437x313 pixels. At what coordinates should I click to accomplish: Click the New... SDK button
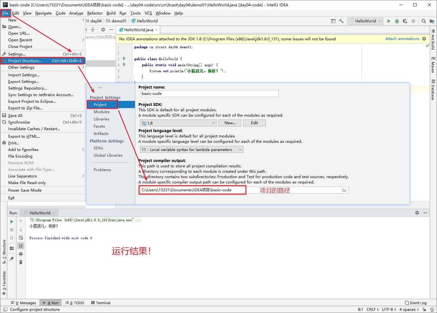(x=230, y=123)
